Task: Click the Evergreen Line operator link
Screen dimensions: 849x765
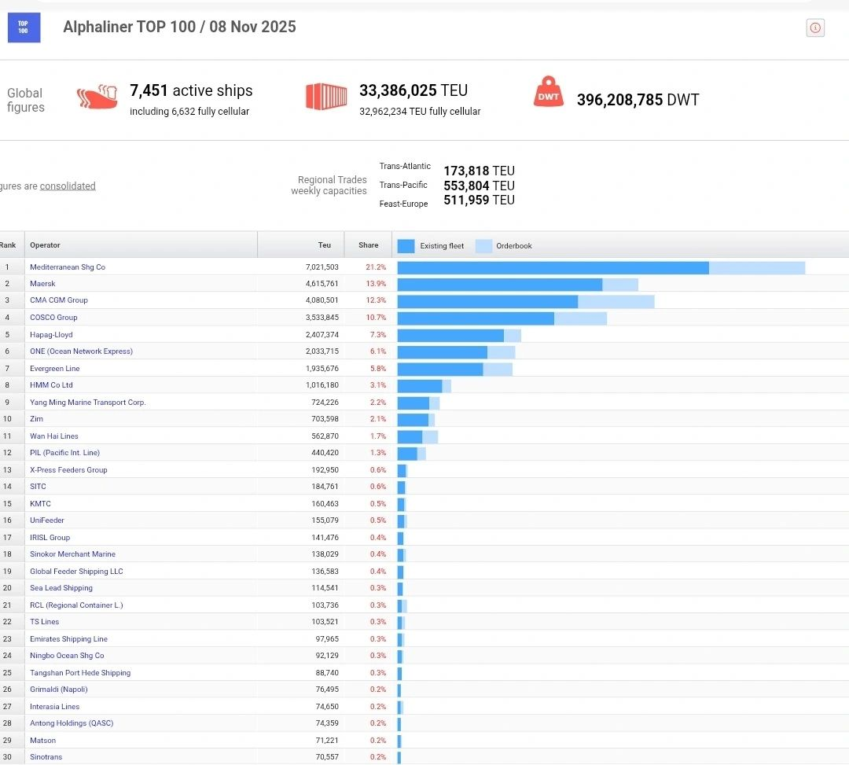Action: 54,369
